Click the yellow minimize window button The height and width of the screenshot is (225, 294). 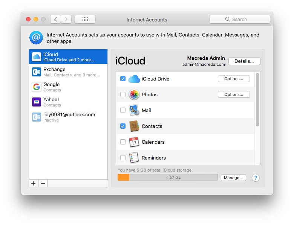(x=36, y=19)
